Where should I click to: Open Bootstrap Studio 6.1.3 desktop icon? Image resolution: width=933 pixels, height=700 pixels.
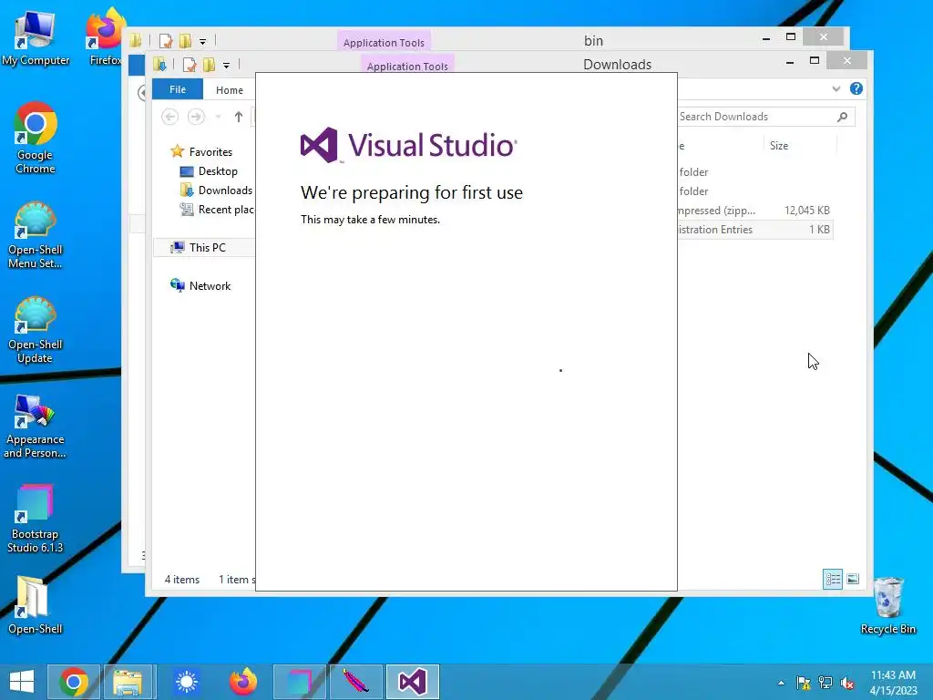(x=36, y=519)
